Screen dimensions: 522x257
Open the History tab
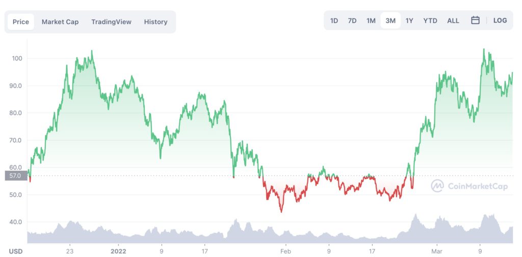155,22
